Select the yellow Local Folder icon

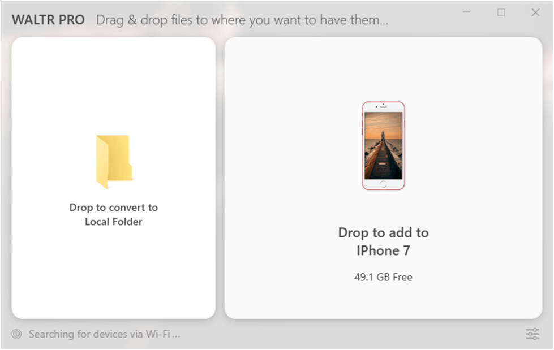pyautogui.click(x=114, y=162)
